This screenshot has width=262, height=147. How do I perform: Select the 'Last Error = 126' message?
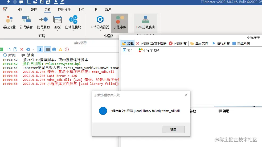pyautogui.click(x=50, y=76)
